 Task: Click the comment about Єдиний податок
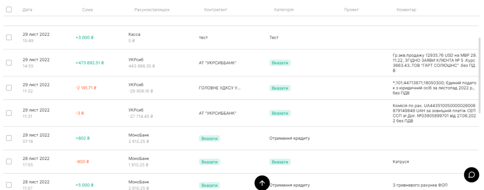point(435,88)
